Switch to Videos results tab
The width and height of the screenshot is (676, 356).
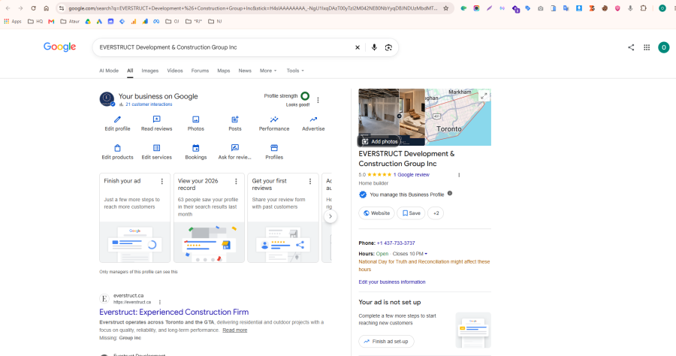coord(175,71)
